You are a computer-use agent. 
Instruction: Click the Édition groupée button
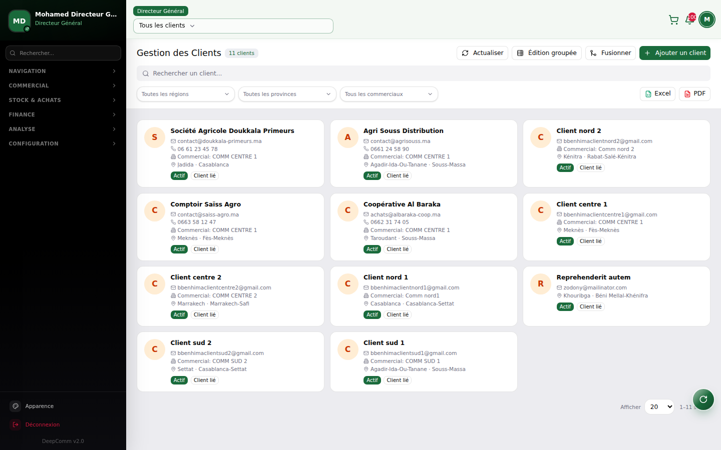547,53
